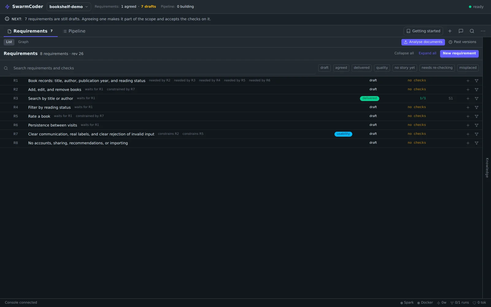Toggle the needs re-checking filter chip

pyautogui.click(x=437, y=68)
